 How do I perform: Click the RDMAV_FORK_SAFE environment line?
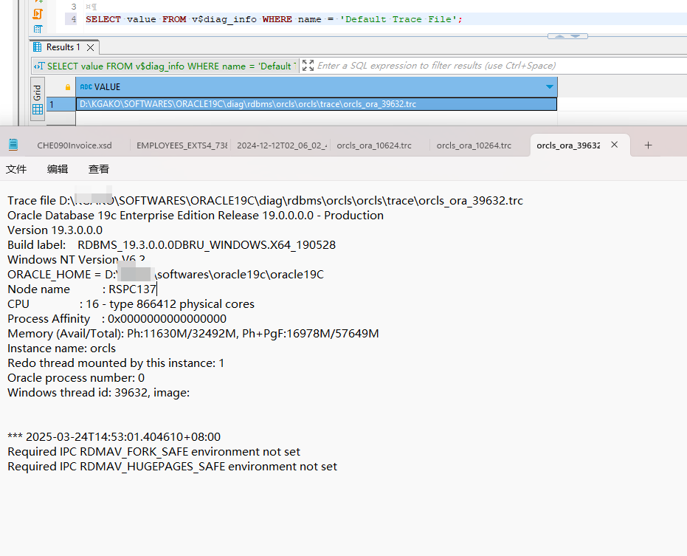pos(153,452)
